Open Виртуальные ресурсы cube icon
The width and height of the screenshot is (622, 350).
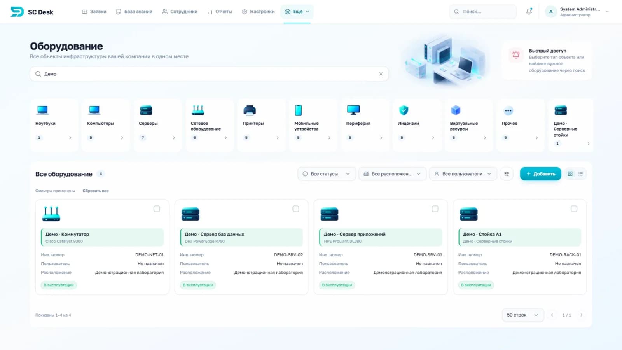point(456,110)
